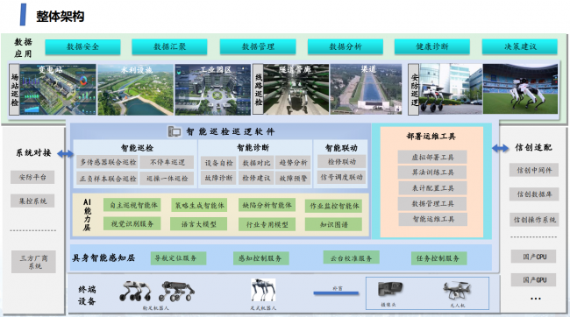Choose the 行业专用模型 block

267,224
